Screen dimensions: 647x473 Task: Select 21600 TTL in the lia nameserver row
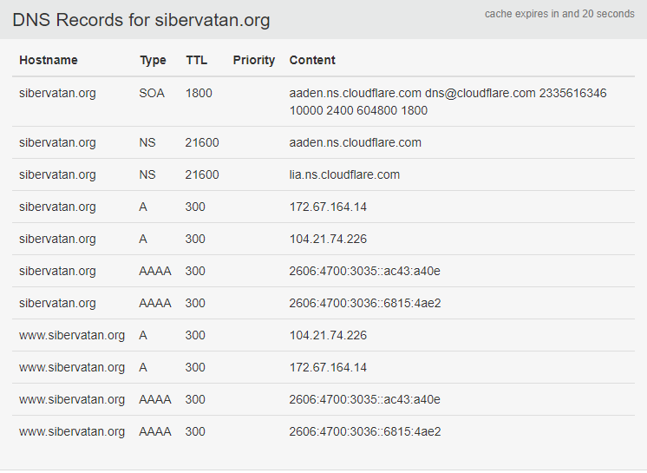202,174
